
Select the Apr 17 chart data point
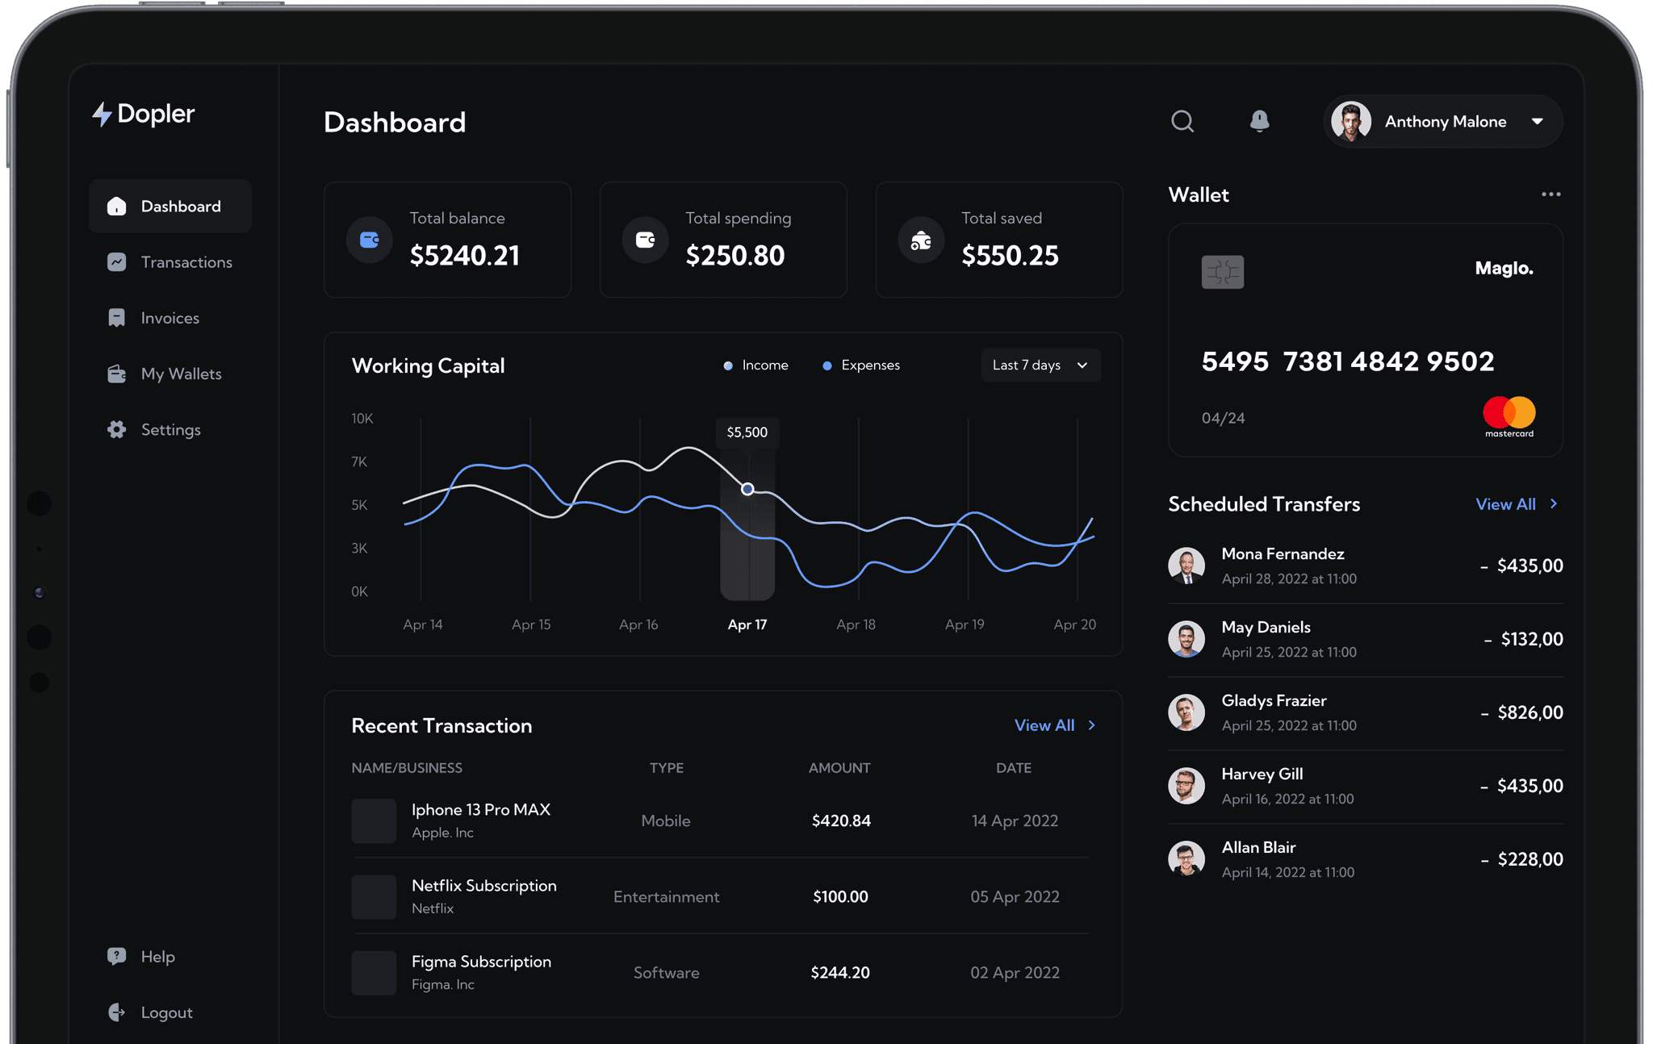(747, 489)
